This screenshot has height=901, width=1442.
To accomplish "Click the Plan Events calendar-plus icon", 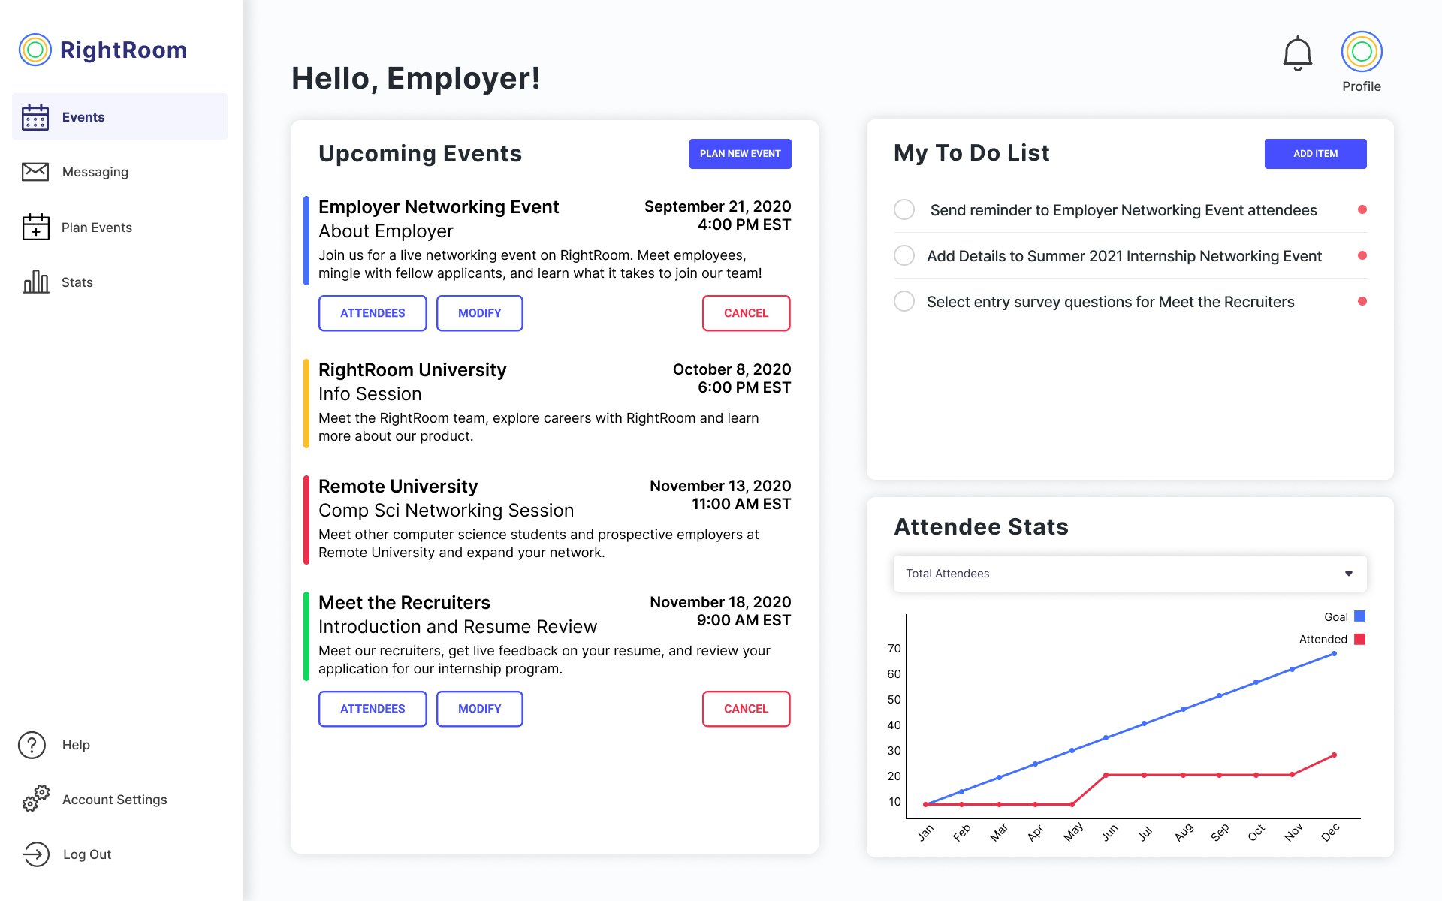I will (35, 227).
